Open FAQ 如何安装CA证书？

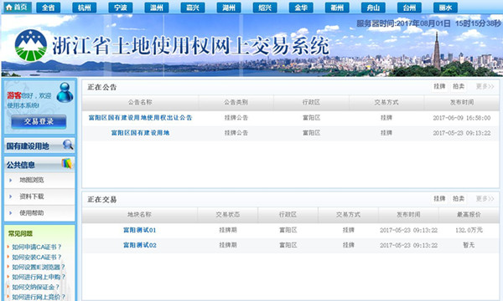pyautogui.click(x=36, y=257)
